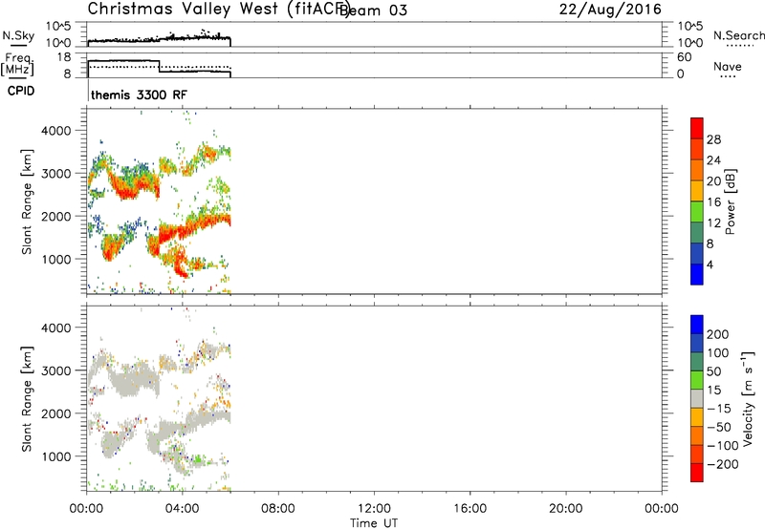Screen dimensions: 765x529
Task: Click the "N.Sky" legend label
Action: tap(18, 35)
